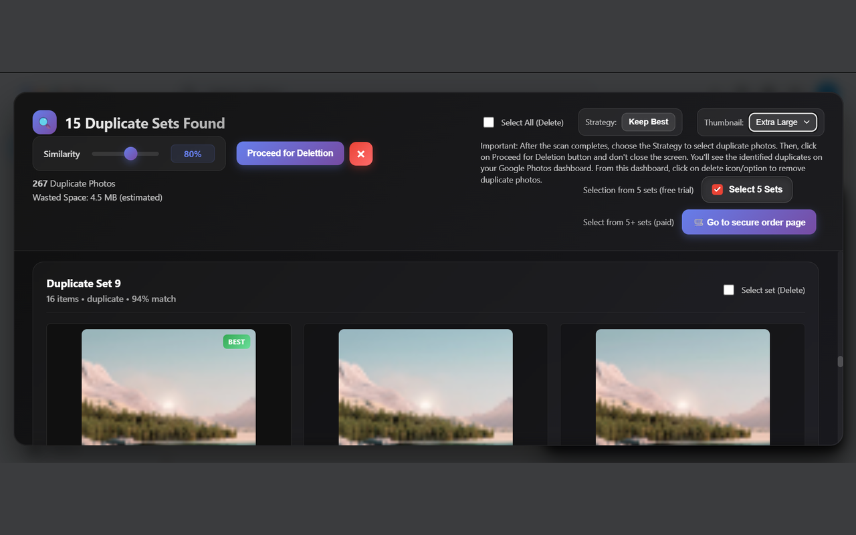Click the Thumbnail label
The image size is (856, 535).
click(724, 122)
